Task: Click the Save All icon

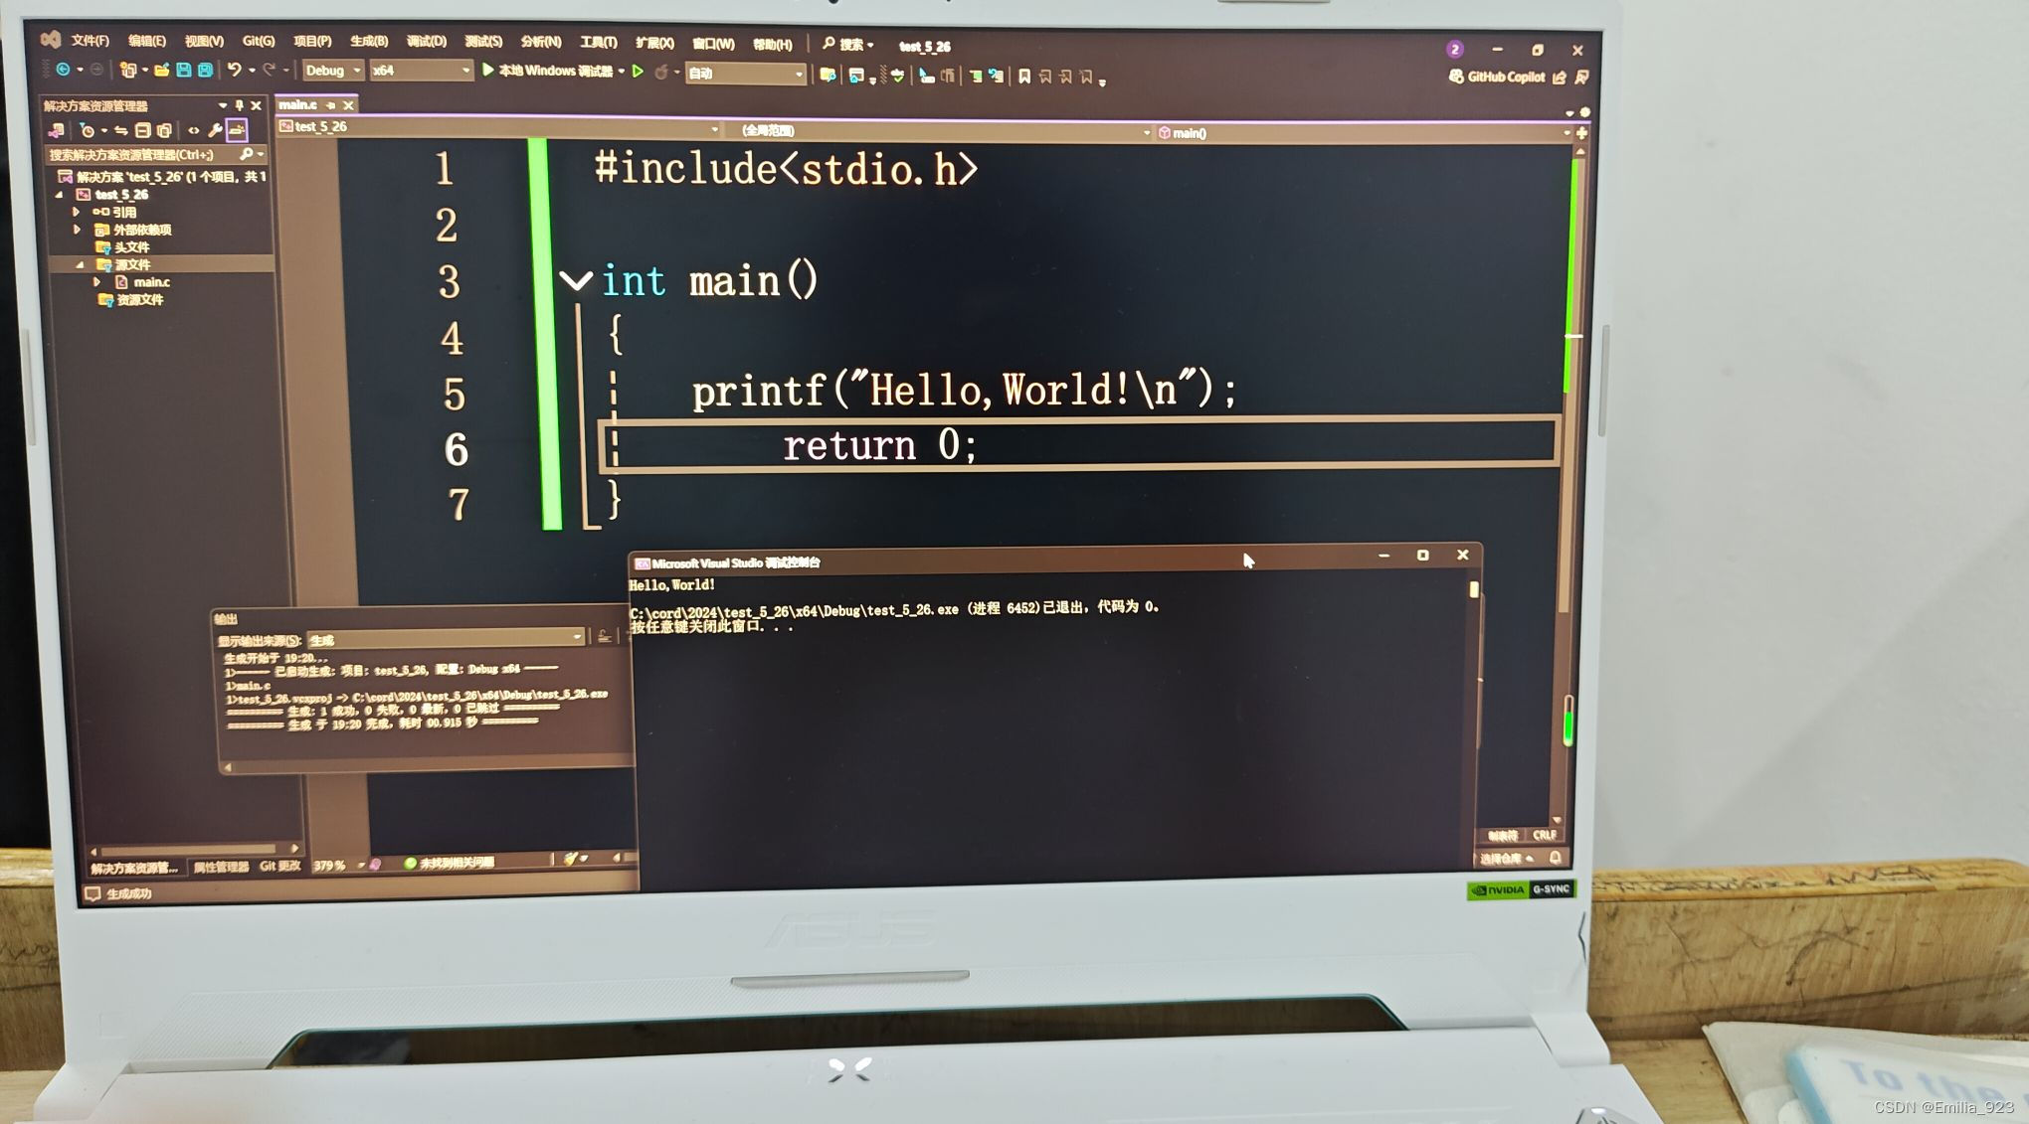Action: pos(205,71)
